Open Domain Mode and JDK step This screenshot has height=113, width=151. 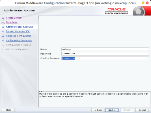[18, 31]
